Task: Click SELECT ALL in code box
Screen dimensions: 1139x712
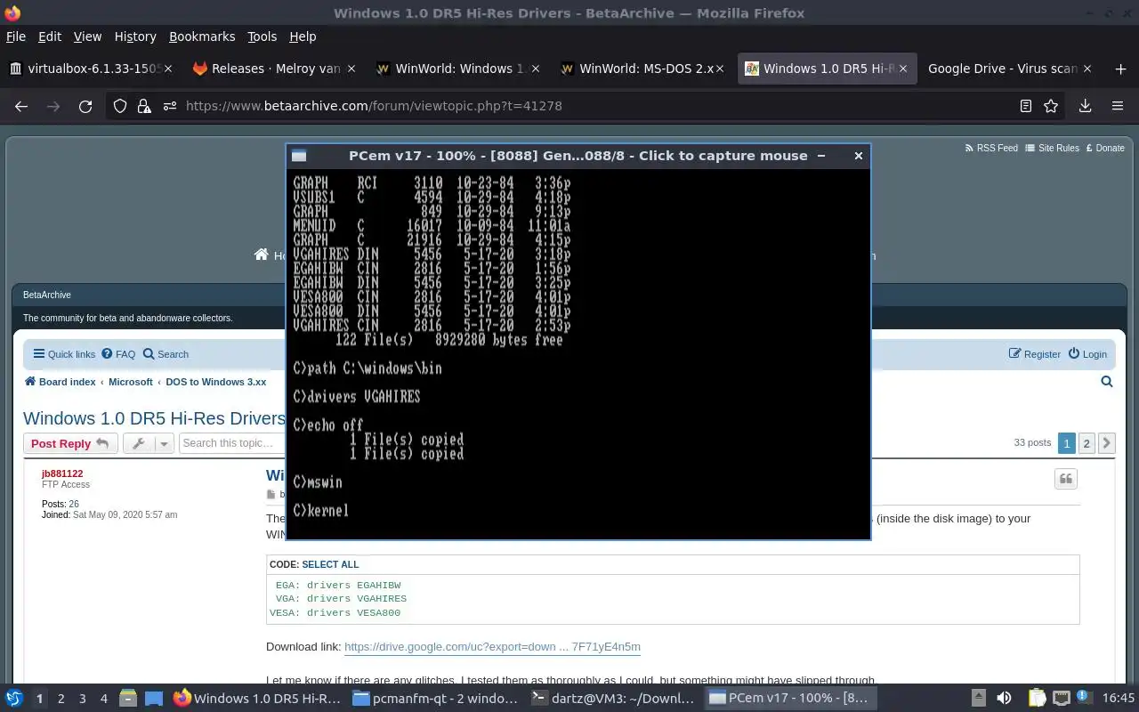Action: (330, 564)
